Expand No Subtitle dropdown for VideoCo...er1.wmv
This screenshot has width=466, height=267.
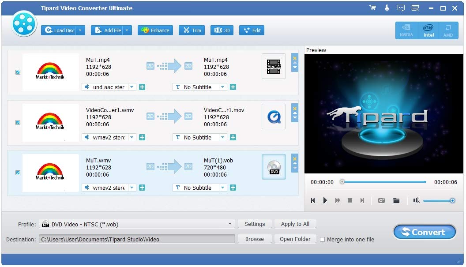click(x=223, y=138)
